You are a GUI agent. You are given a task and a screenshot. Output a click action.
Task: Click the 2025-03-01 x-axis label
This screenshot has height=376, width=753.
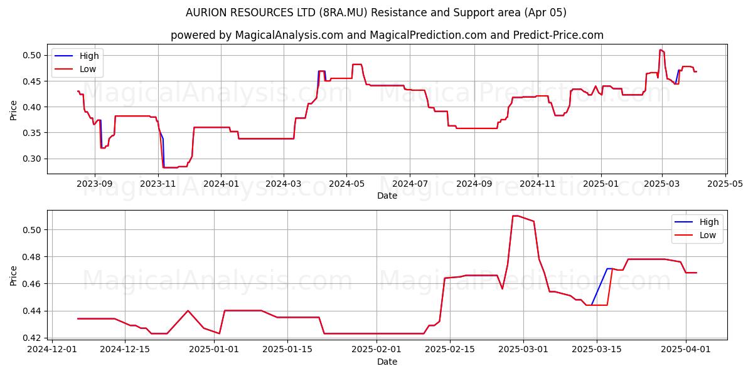pyautogui.click(x=523, y=350)
